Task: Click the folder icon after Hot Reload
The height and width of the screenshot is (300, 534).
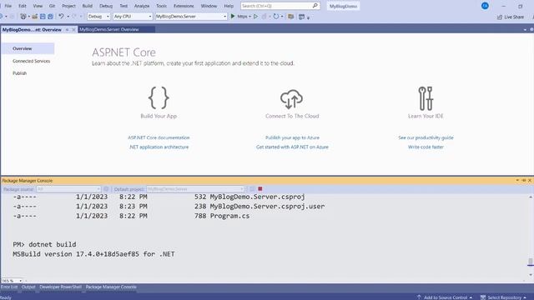Action: pos(291,17)
